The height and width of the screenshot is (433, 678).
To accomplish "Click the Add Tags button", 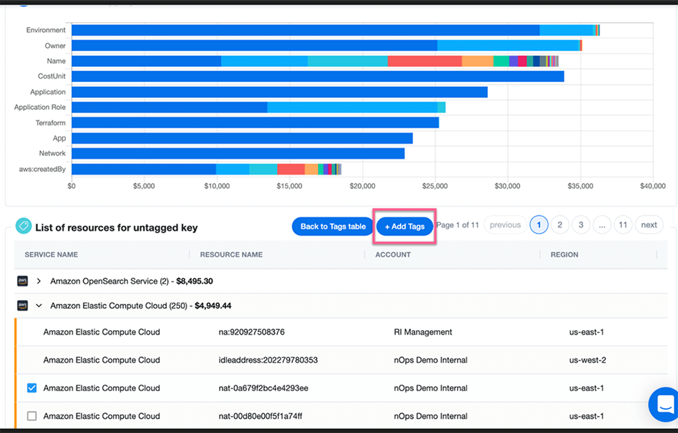I will (x=405, y=226).
